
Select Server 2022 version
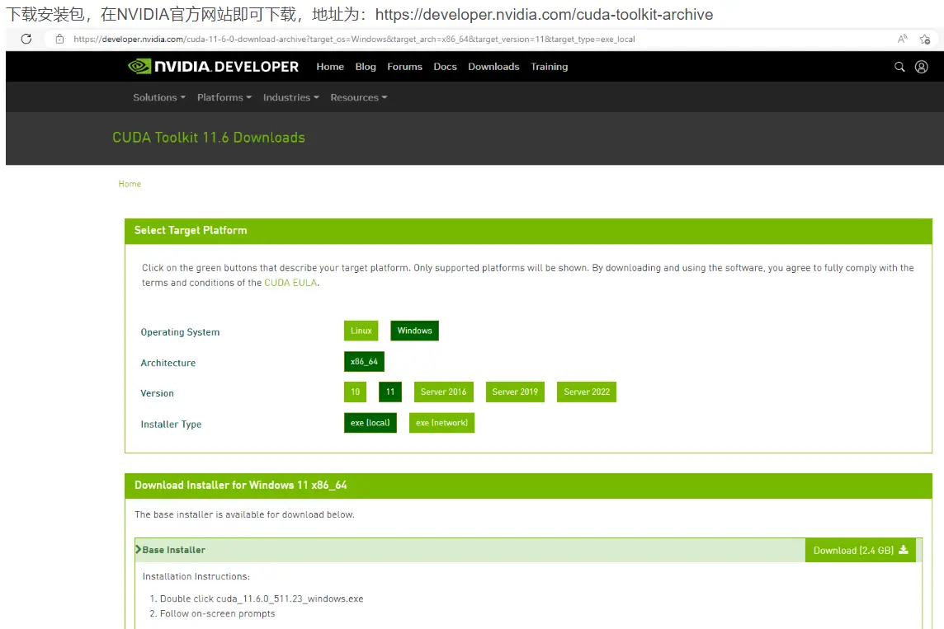[x=587, y=392]
